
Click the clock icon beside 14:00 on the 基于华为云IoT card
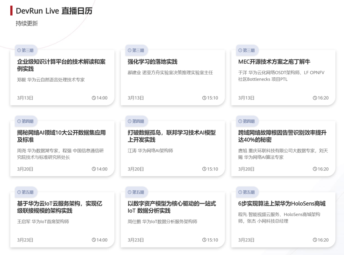(94, 240)
